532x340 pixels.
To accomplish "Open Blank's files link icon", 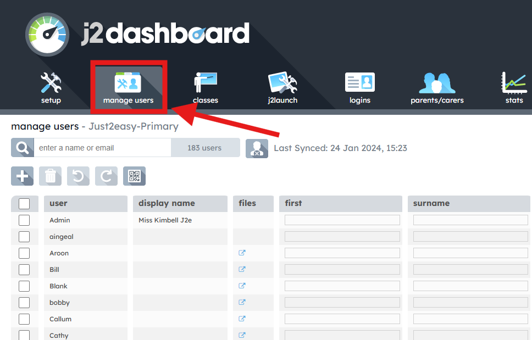I will click(242, 286).
